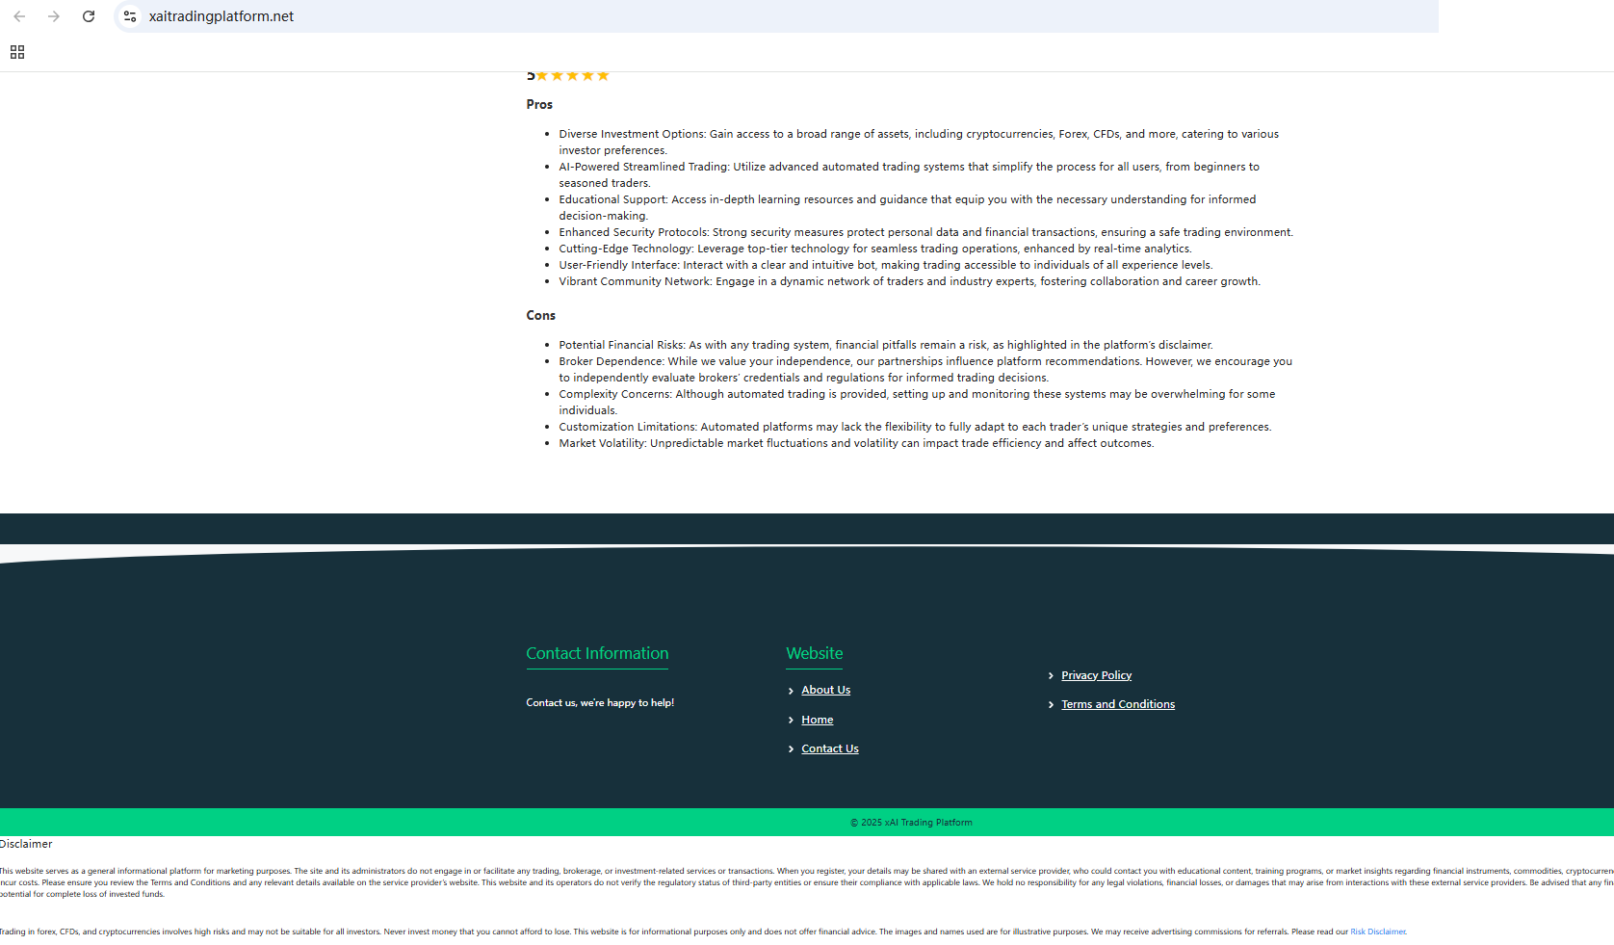Image resolution: width=1614 pixels, height=945 pixels.
Task: Read the Risk Disclaimer link
Action: click(x=1378, y=932)
